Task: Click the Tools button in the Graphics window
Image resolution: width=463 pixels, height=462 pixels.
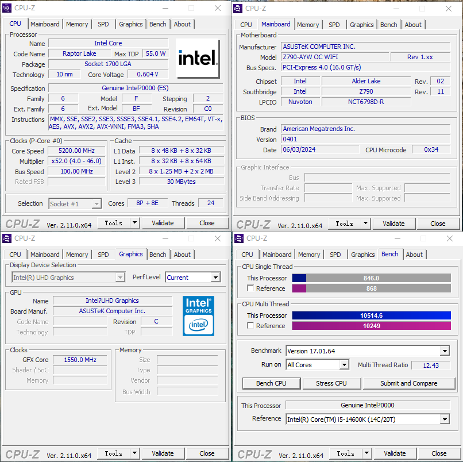Action: click(113, 453)
